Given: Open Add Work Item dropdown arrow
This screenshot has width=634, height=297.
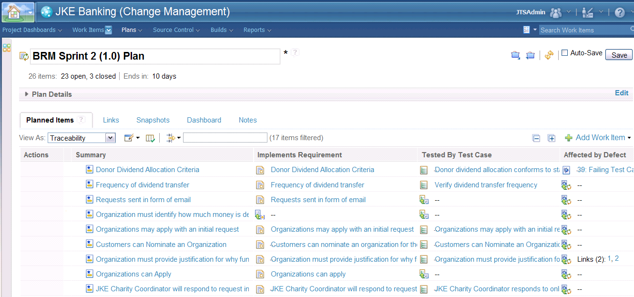Looking at the screenshot, I should click(629, 138).
